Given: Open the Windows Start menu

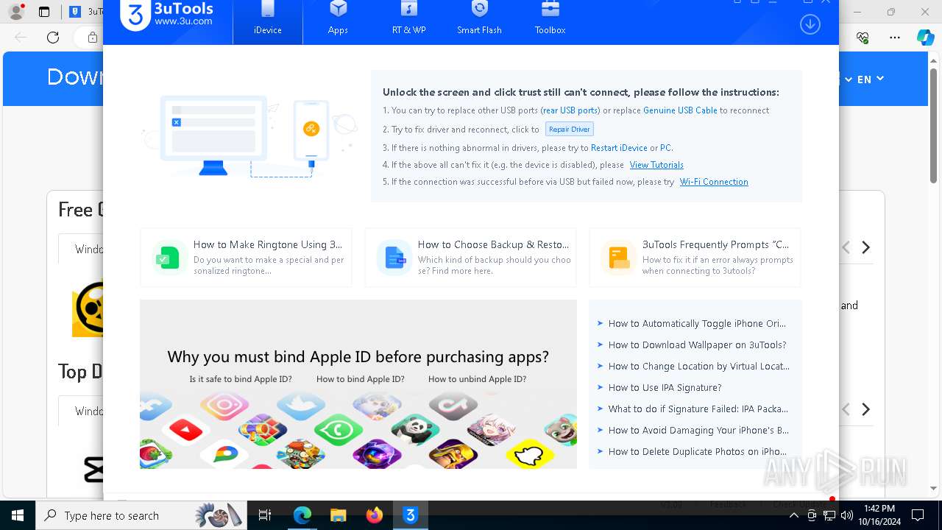Looking at the screenshot, I should [18, 515].
